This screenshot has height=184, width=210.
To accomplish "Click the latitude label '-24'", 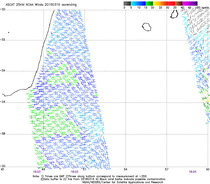I will click(x=3, y=70).
